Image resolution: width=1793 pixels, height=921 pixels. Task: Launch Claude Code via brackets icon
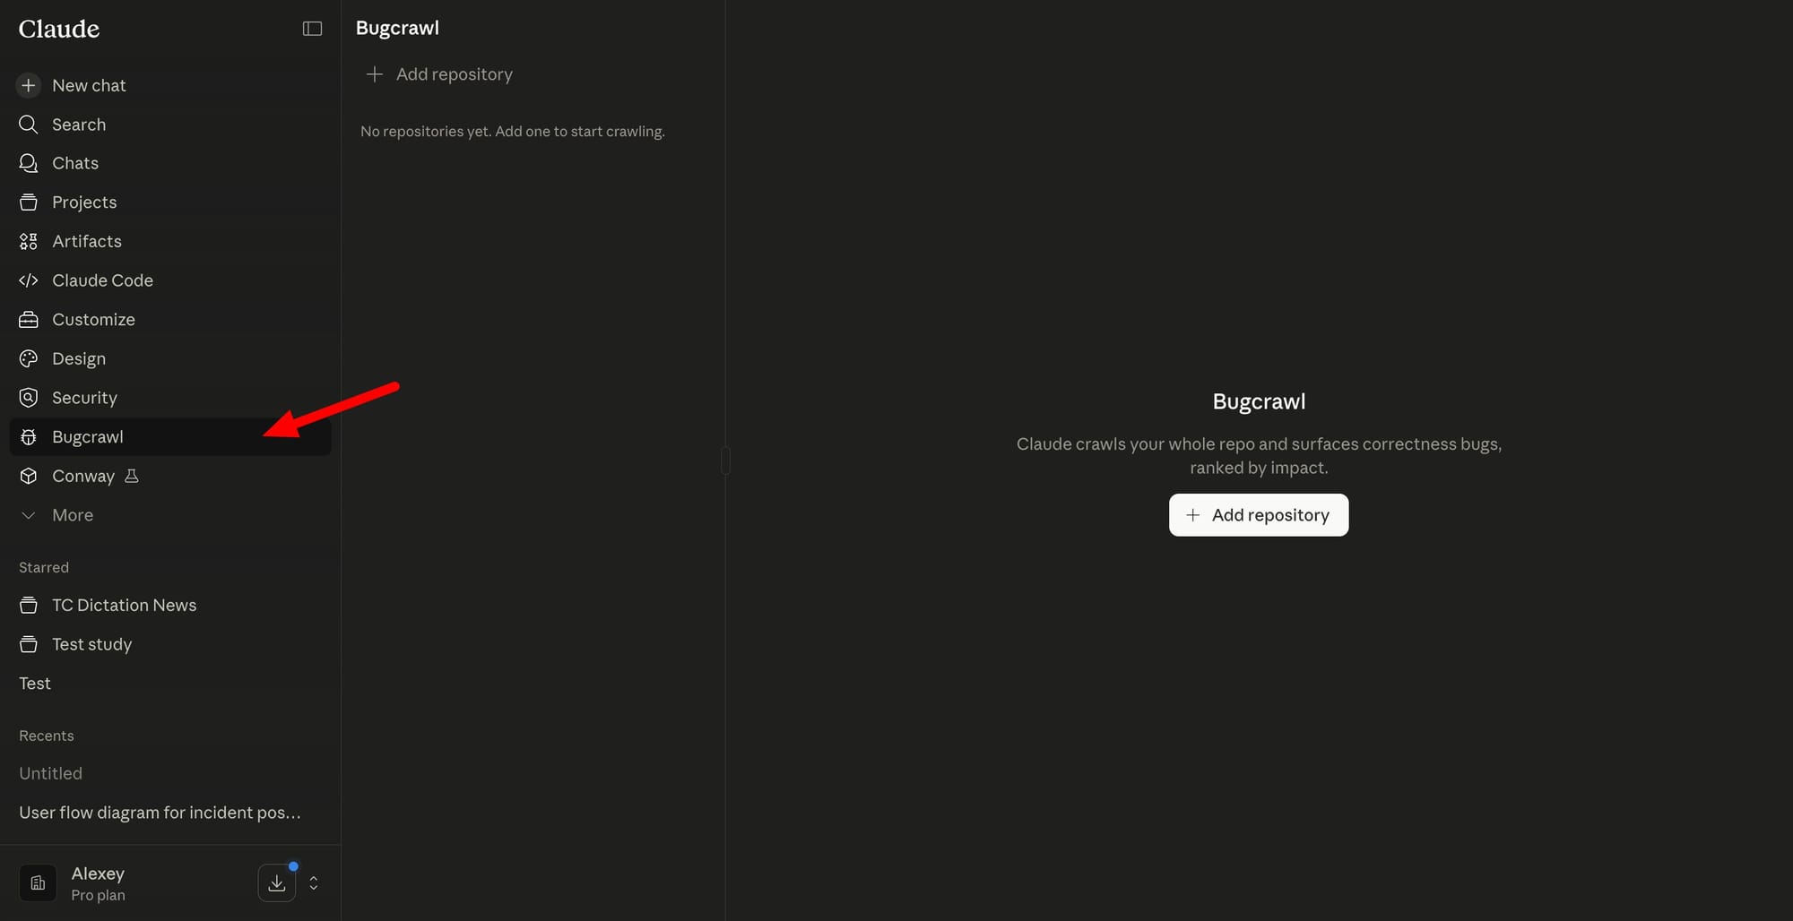click(29, 280)
